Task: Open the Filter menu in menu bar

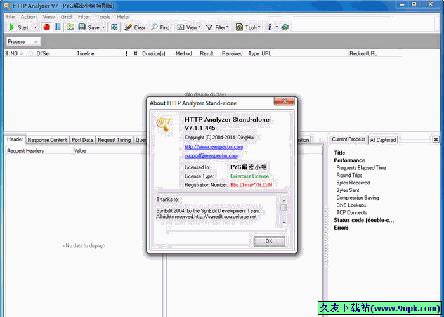Action: click(x=84, y=17)
